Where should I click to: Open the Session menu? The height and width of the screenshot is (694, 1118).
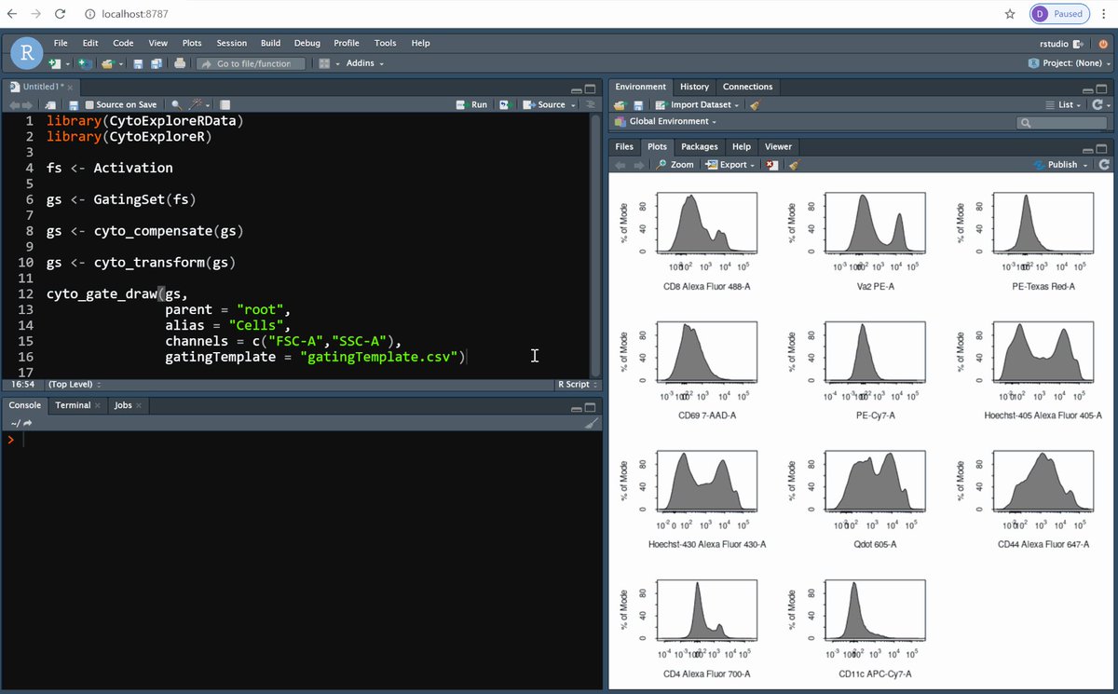232,43
